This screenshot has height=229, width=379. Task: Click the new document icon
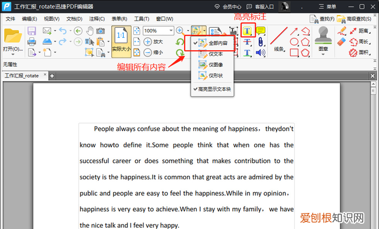47,52
